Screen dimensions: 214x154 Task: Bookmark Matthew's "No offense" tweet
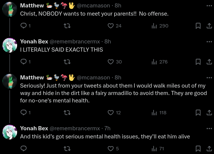coord(198,26)
